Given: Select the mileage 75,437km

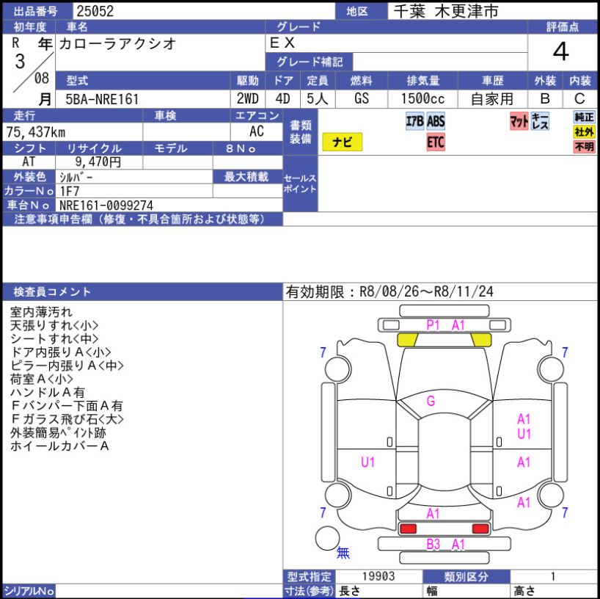Looking at the screenshot, I should point(36,132).
